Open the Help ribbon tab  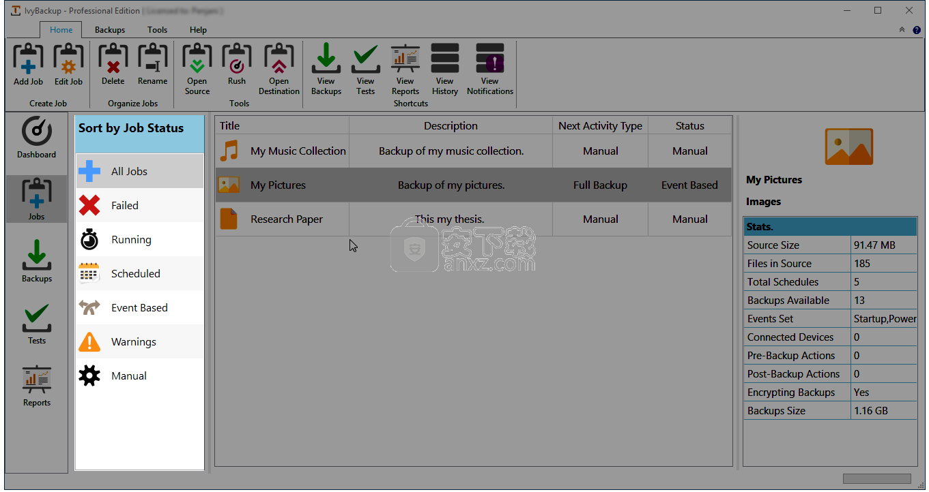(198, 30)
